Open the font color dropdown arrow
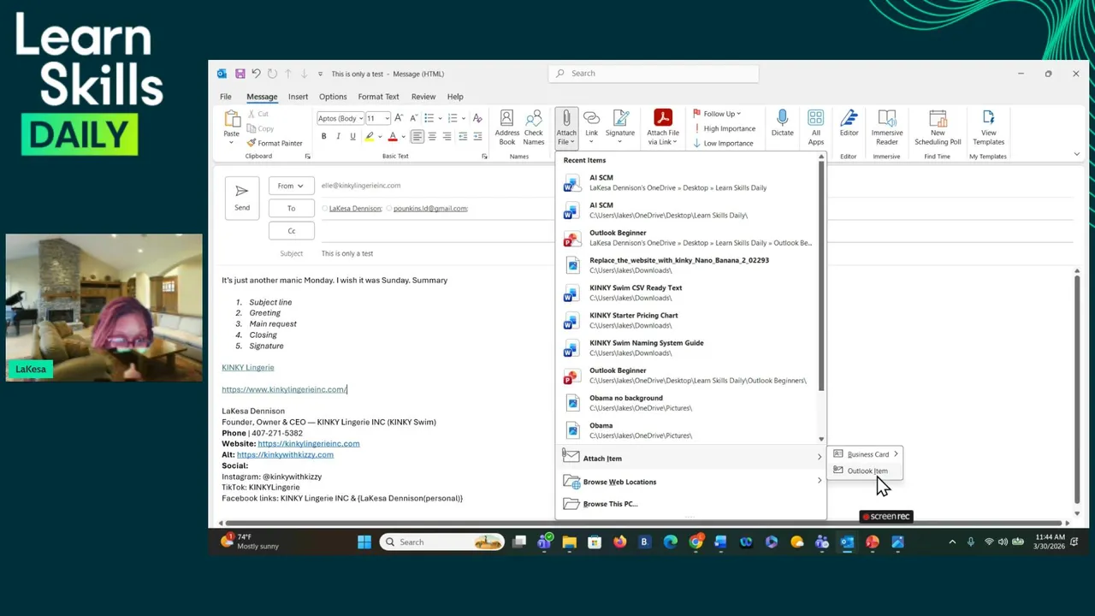 point(402,137)
